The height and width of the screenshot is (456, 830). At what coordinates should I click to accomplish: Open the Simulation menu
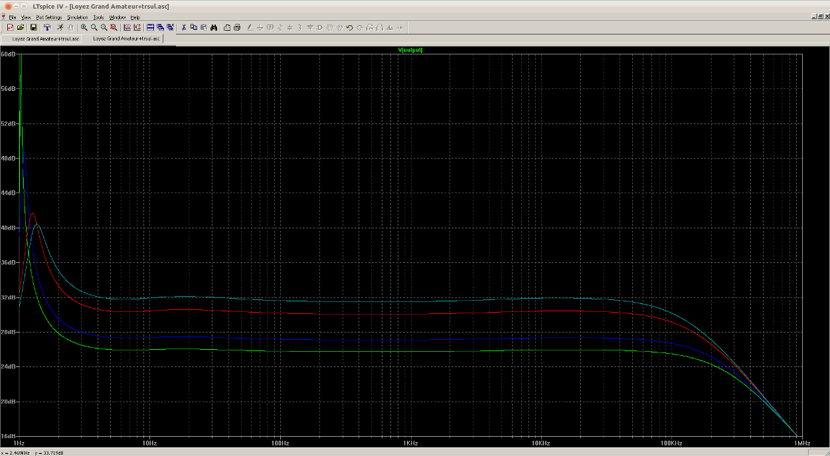78,17
